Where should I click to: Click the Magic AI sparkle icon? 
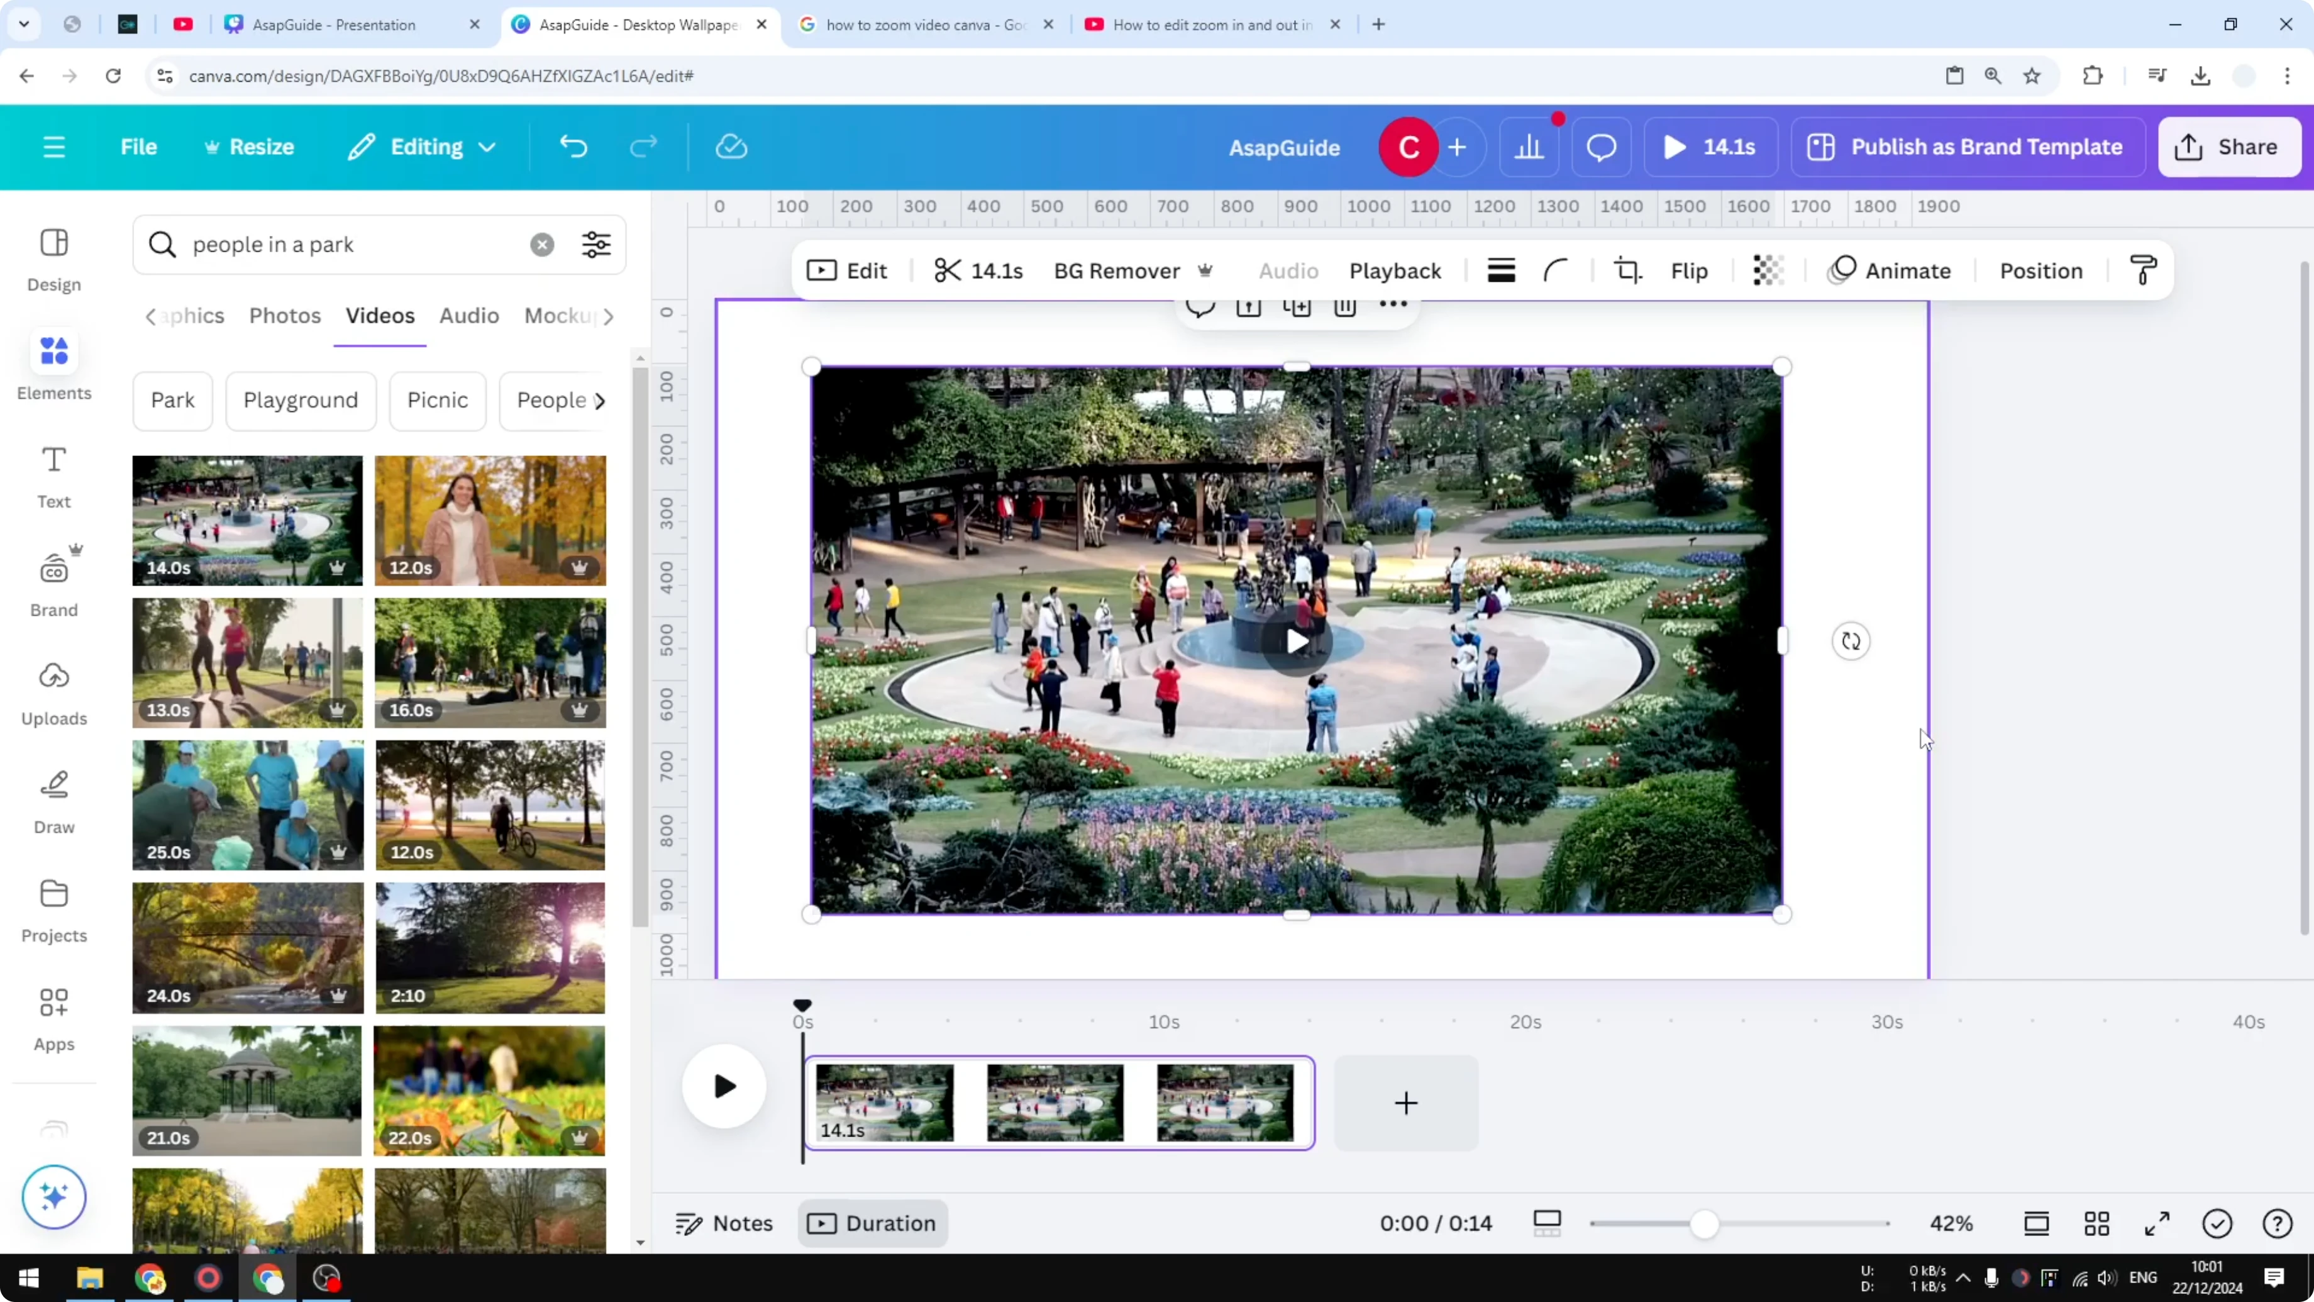point(53,1197)
